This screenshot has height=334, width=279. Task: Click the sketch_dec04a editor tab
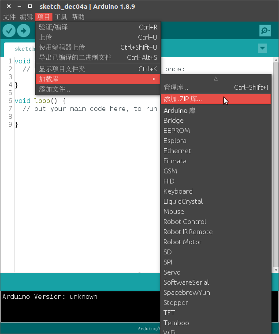pos(20,49)
